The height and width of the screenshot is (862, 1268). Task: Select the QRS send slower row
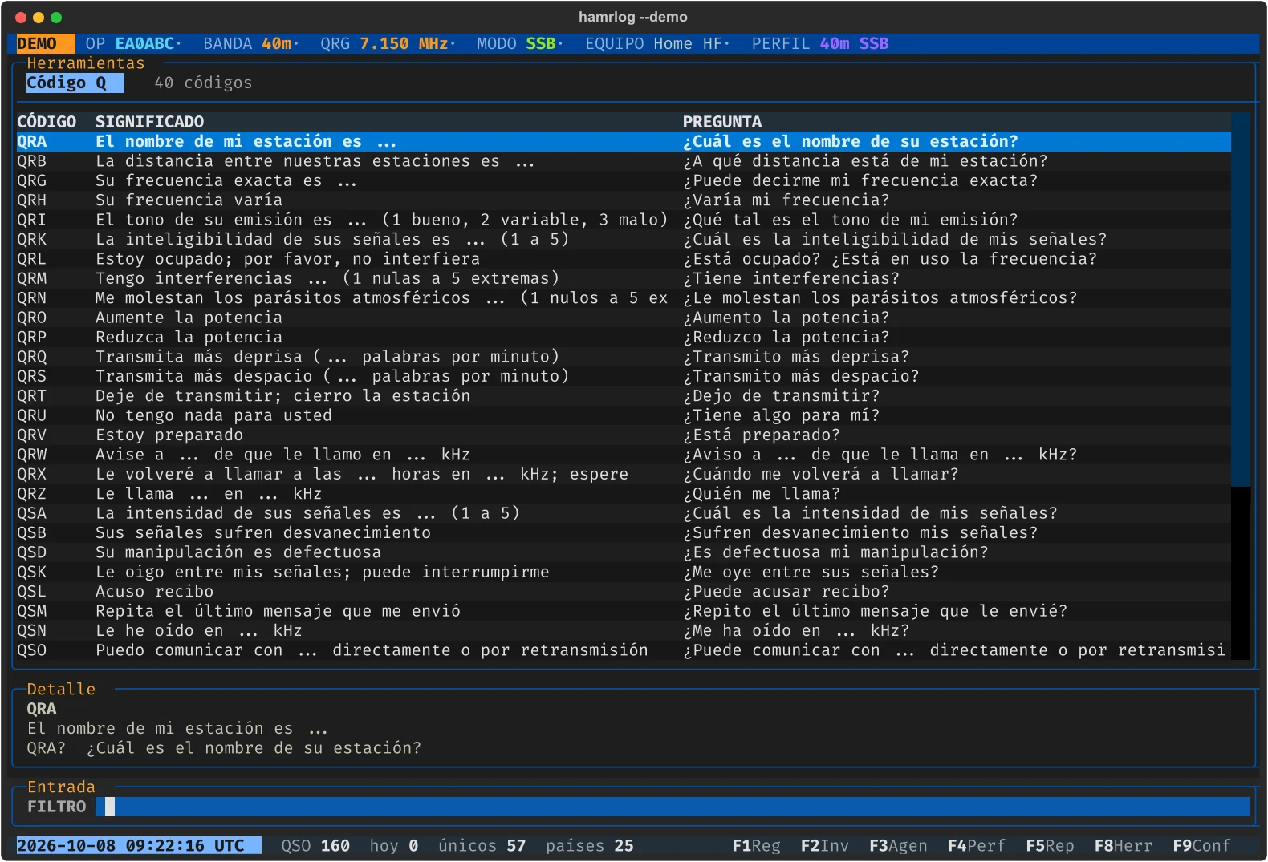point(624,377)
